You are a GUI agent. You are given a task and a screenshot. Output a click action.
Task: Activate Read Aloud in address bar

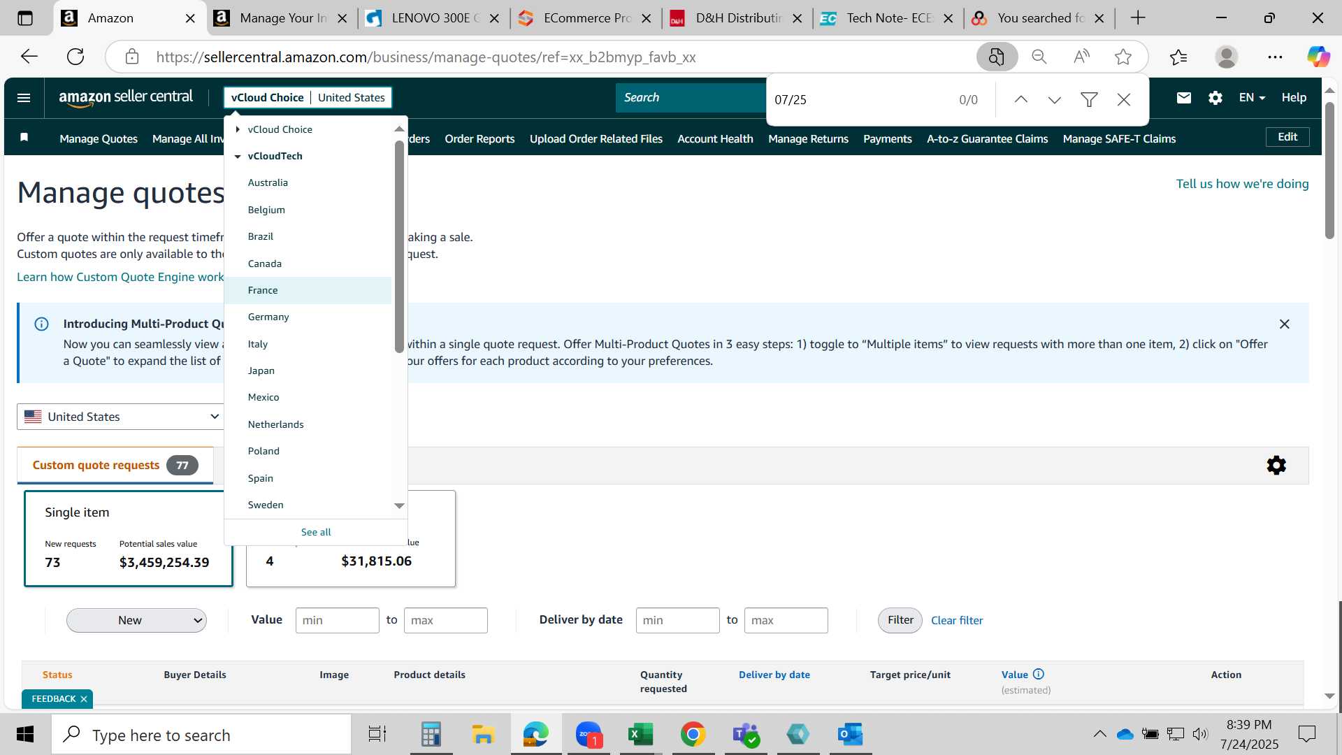click(x=1081, y=57)
